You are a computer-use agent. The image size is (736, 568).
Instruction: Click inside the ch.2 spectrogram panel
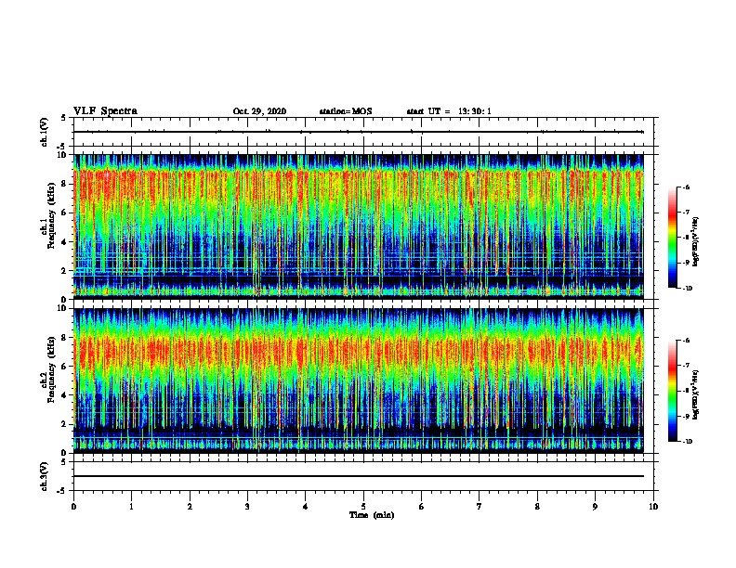[x=359, y=381]
